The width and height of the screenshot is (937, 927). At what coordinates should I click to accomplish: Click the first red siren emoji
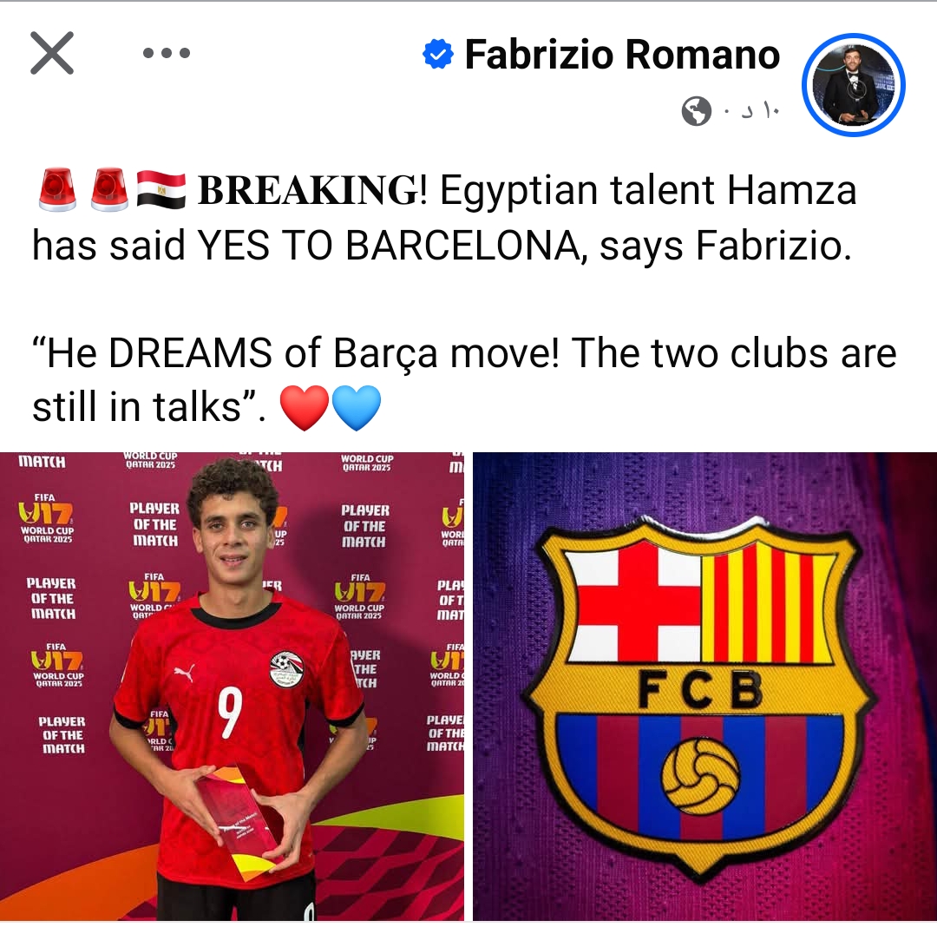[57, 190]
